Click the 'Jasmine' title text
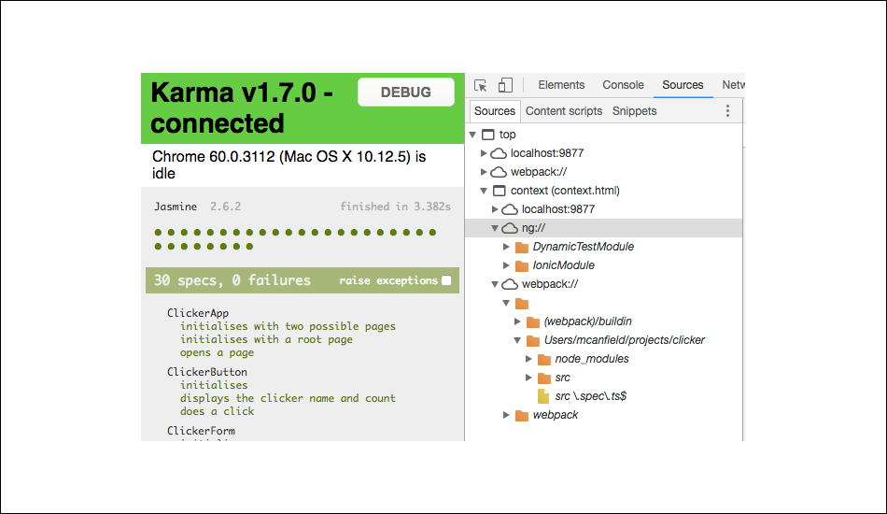 (x=176, y=207)
